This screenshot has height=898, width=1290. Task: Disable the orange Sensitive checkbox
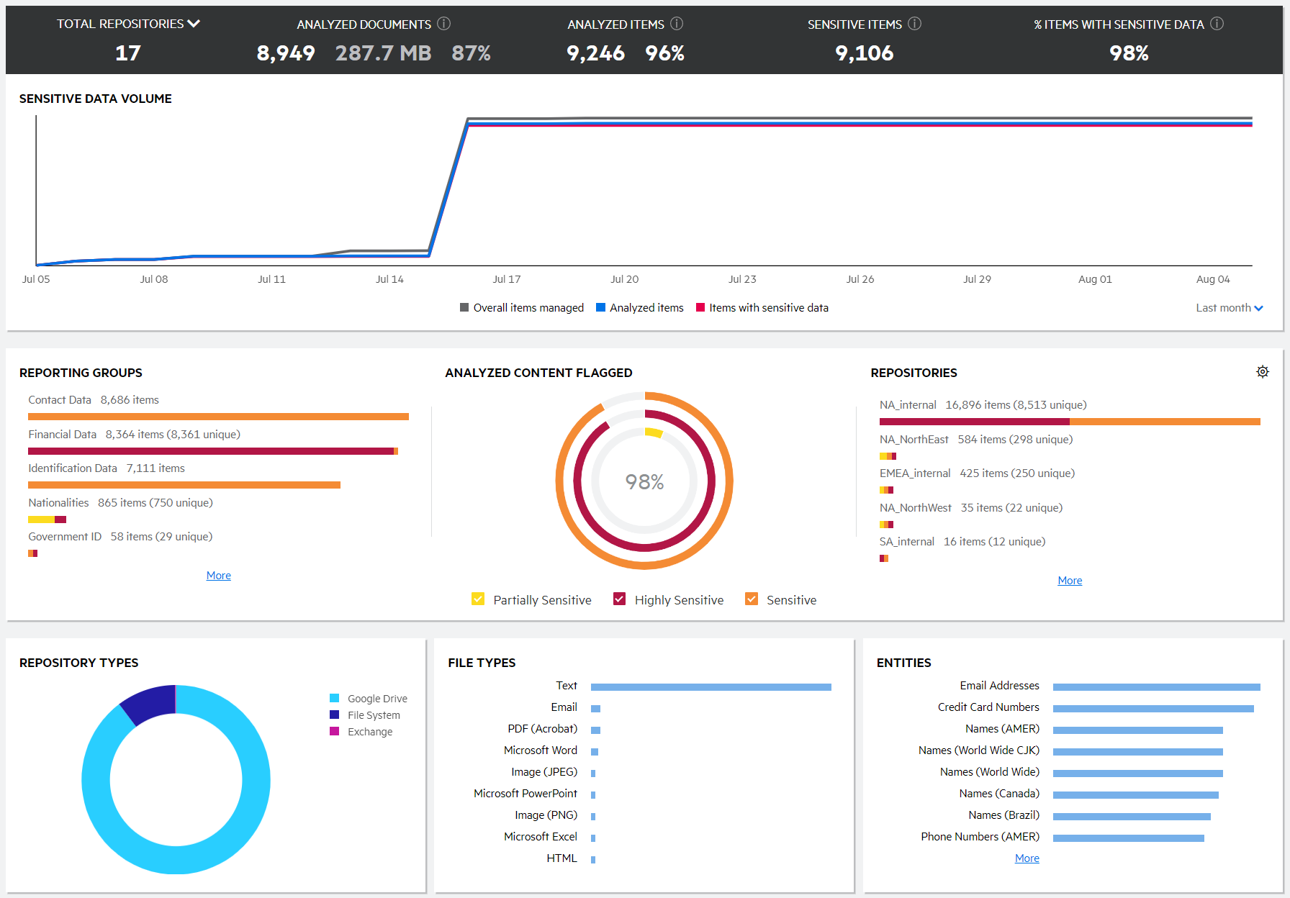coord(752,599)
